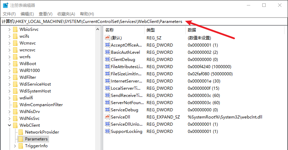
Task: Click the SupportLocking DWORD icon
Action: click(x=107, y=132)
